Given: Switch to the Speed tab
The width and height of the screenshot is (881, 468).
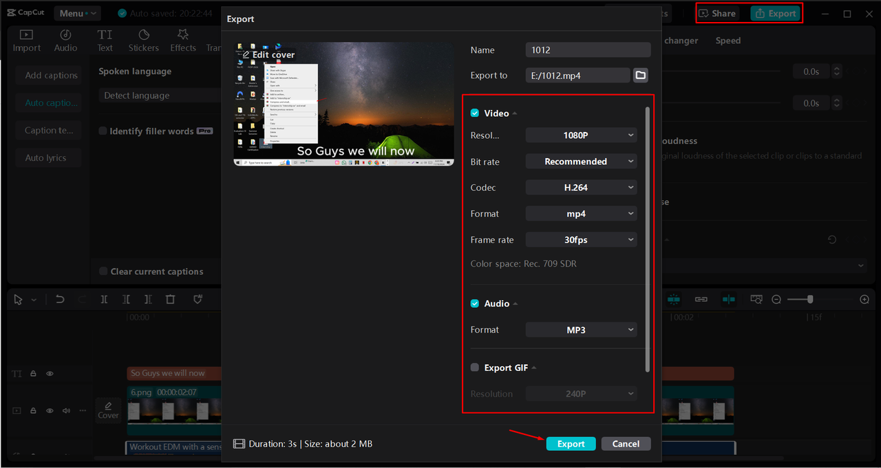Looking at the screenshot, I should pyautogui.click(x=728, y=41).
